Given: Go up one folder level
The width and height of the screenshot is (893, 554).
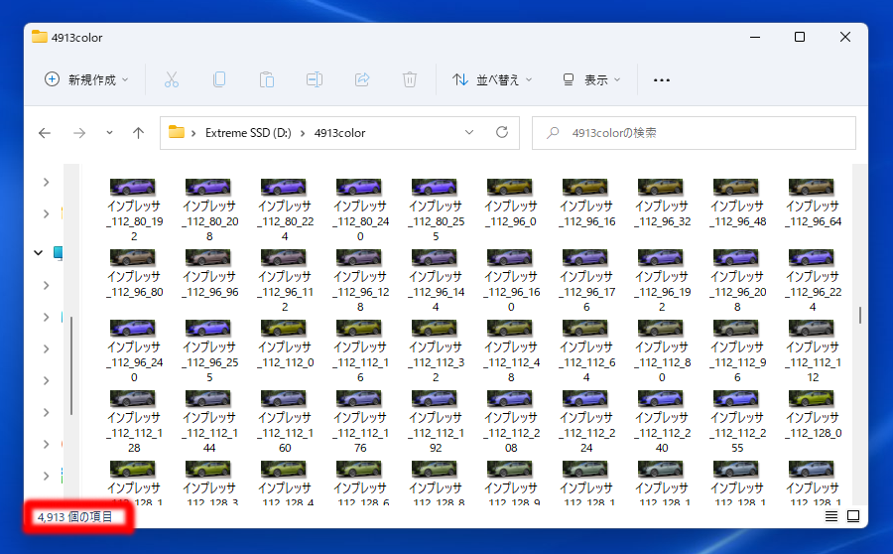Looking at the screenshot, I should [x=138, y=133].
